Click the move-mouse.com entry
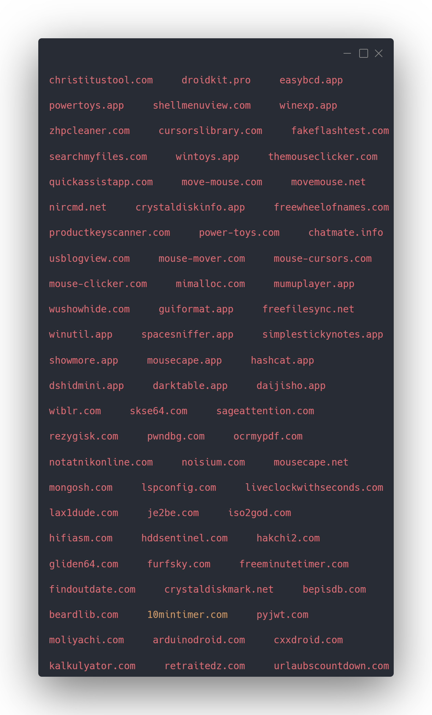The height and width of the screenshot is (715, 432). 222,182
